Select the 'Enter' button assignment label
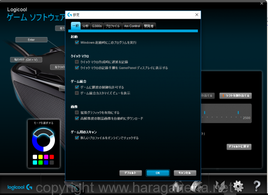Screen dimensions: 268x195 31,40
